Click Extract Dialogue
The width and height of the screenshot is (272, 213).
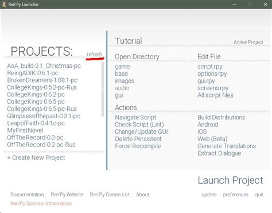[x=219, y=153]
